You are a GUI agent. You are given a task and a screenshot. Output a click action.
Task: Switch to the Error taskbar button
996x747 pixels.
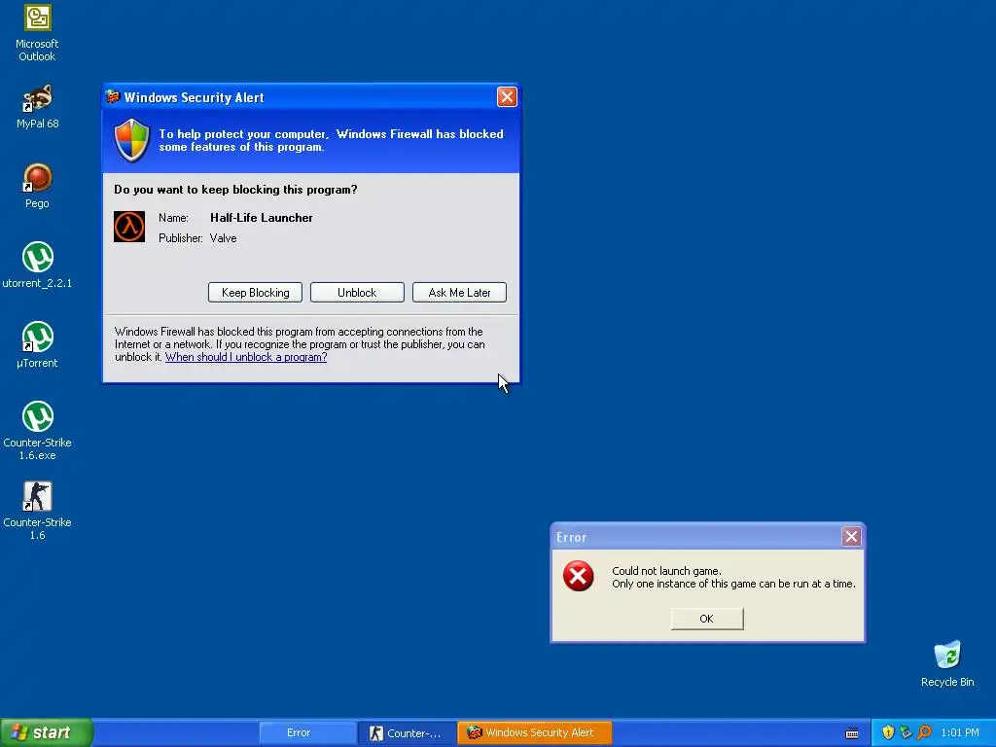[x=308, y=732]
